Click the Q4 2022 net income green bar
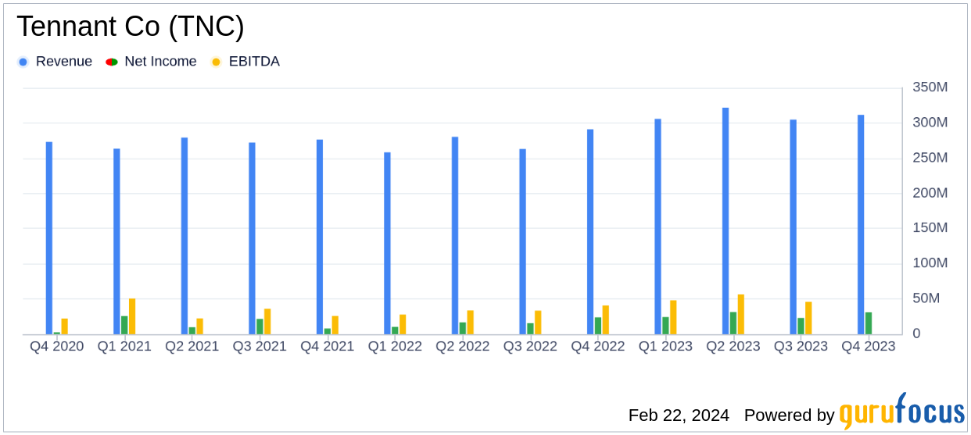 pos(598,326)
